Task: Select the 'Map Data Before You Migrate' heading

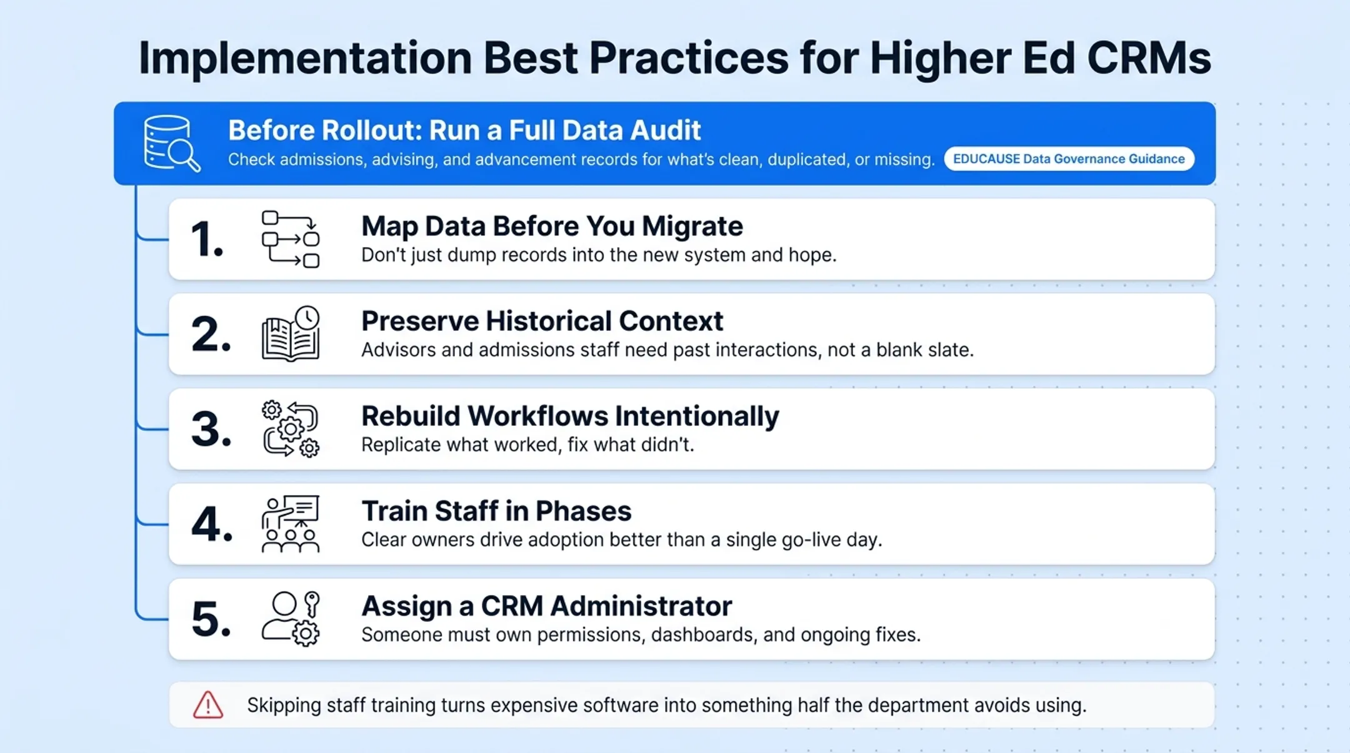Action: [552, 226]
